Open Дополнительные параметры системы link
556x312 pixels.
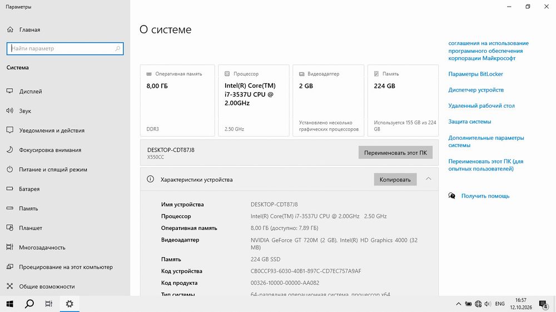[486, 142]
